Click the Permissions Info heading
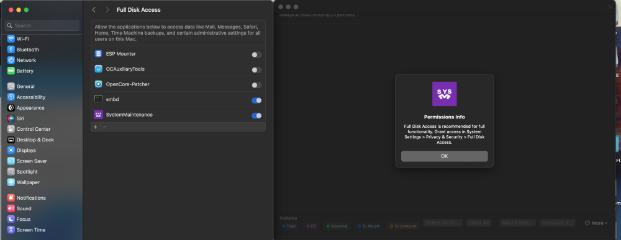621x240 pixels. 445,117
